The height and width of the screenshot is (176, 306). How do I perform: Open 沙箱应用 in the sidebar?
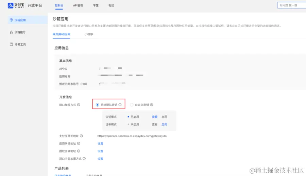(x=28, y=20)
